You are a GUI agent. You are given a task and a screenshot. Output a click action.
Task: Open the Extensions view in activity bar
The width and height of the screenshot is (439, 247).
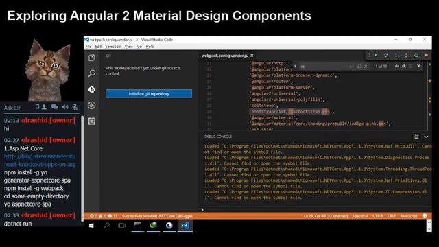tap(91, 121)
